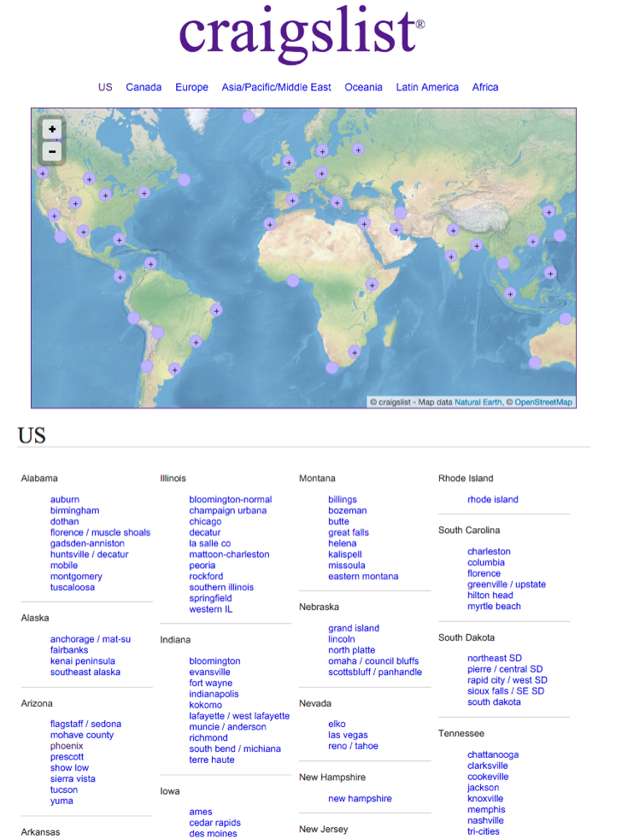Go to las vegas under Nevada

[x=348, y=736]
